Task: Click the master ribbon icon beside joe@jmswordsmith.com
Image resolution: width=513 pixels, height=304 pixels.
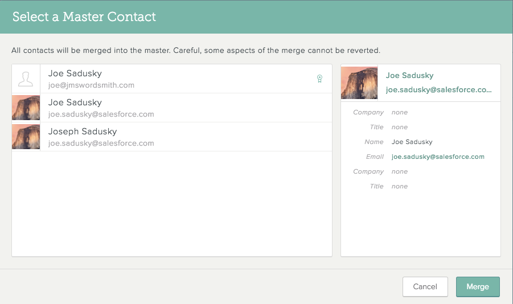Action: coord(319,79)
